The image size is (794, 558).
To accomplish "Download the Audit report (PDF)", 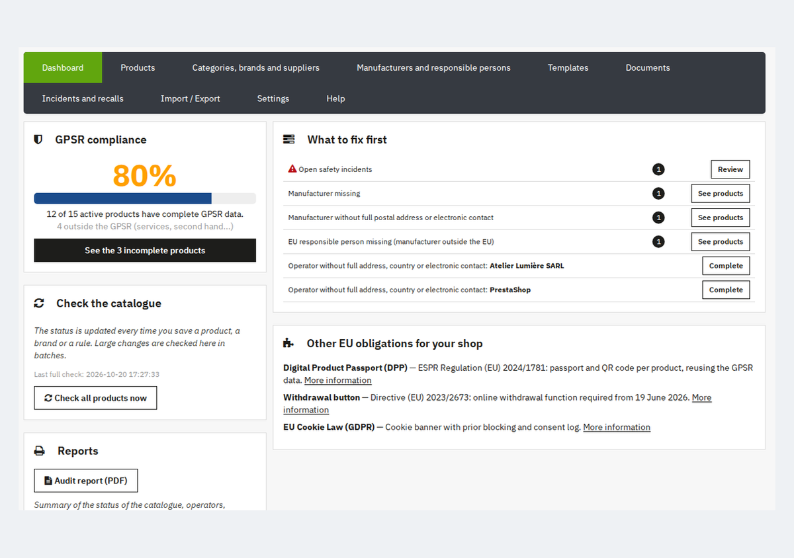I will [85, 481].
